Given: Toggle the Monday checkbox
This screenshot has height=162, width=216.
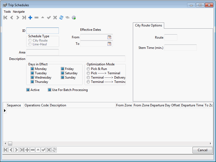Looking at the screenshot, I should 32,69.
